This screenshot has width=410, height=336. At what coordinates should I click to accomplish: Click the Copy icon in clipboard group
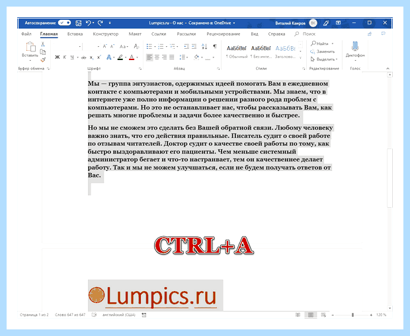click(43, 52)
